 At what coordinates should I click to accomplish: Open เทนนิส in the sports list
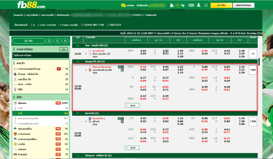(x=41, y=144)
